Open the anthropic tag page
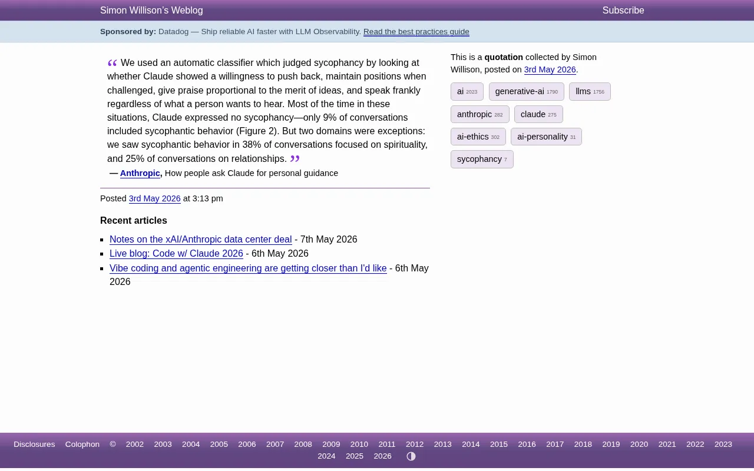The image size is (754, 471). click(479, 114)
